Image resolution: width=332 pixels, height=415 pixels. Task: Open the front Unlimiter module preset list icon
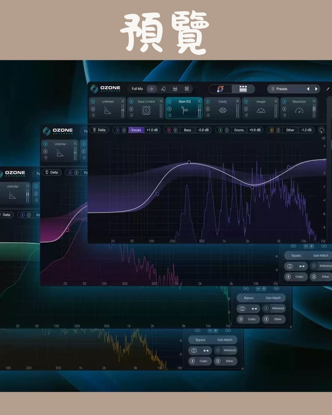coord(93,115)
